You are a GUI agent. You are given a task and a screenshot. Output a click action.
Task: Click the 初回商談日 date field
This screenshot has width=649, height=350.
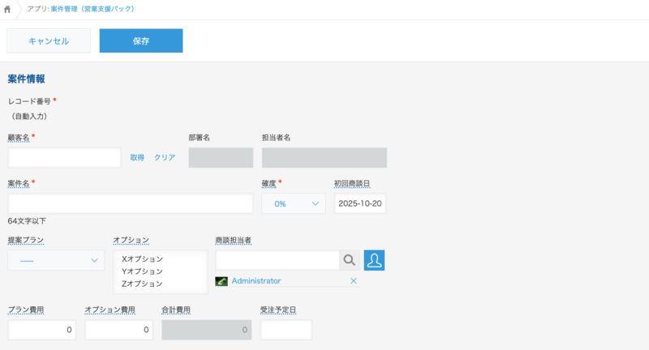[x=360, y=204]
